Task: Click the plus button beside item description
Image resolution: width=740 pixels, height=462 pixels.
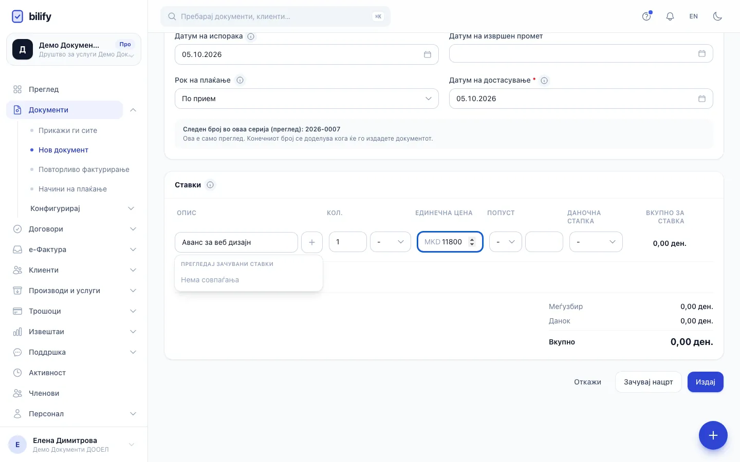Action: coord(312,242)
